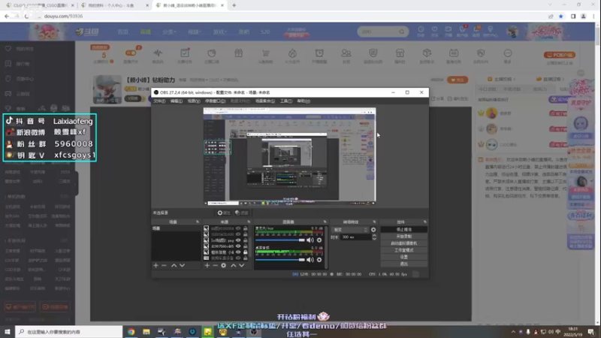Mute the 麦克风/Aux speaker icon
Image resolution: width=601 pixels, height=338 pixels.
(310, 240)
